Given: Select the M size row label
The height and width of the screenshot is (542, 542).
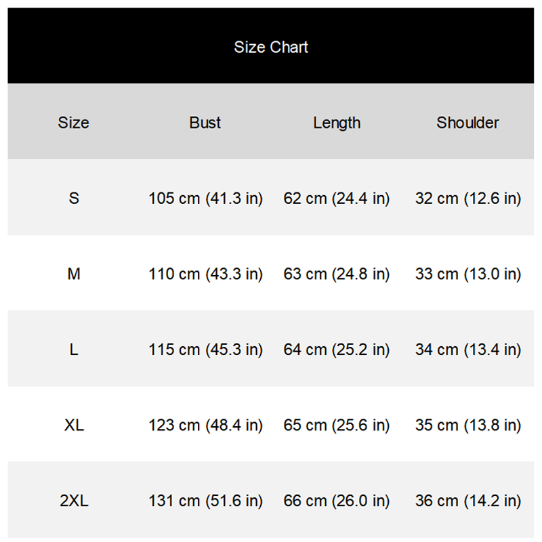Looking at the screenshot, I should pyautogui.click(x=73, y=274).
